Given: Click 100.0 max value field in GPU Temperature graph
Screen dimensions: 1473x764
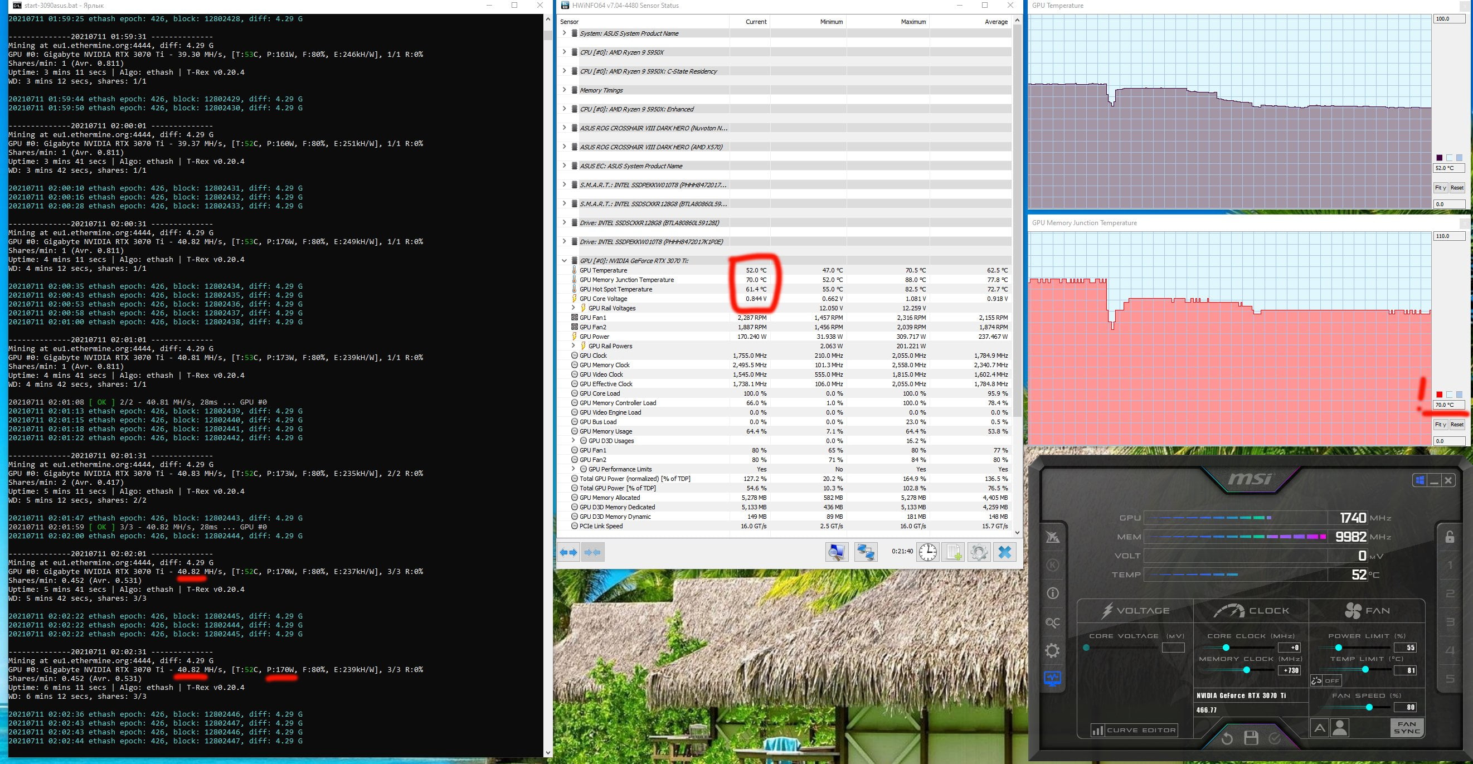Looking at the screenshot, I should 1449,19.
